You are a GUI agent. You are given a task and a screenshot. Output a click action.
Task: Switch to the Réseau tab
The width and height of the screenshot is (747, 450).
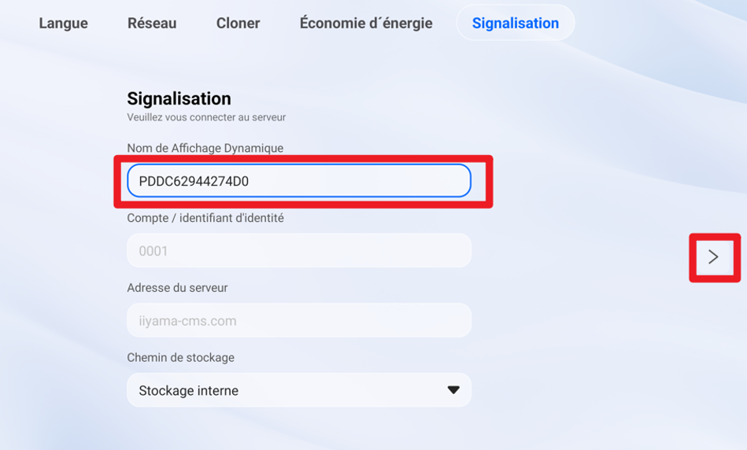152,23
